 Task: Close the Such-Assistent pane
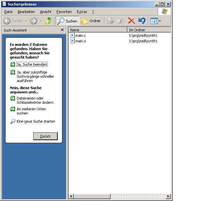tap(62, 30)
